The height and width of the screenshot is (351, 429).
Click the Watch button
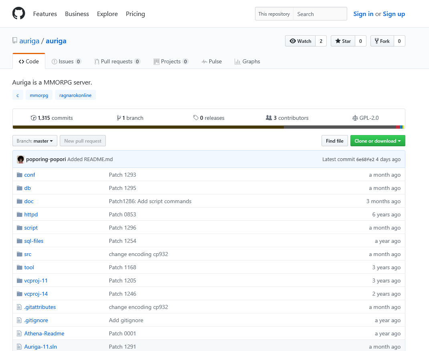tap(300, 41)
